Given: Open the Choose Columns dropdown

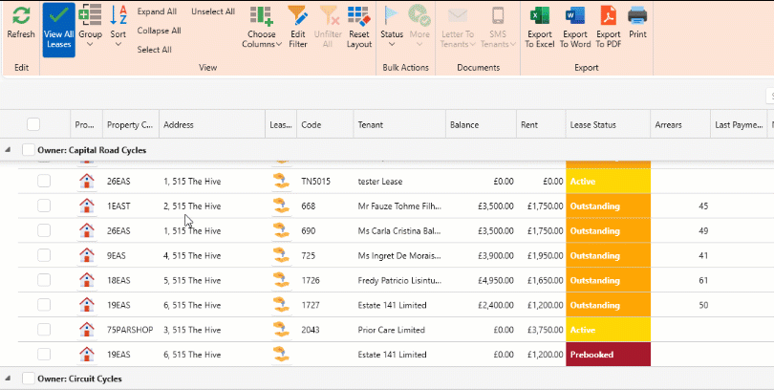Looking at the screenshot, I should (x=262, y=28).
